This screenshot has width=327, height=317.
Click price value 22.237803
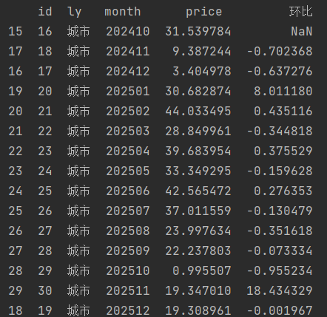tap(198, 251)
